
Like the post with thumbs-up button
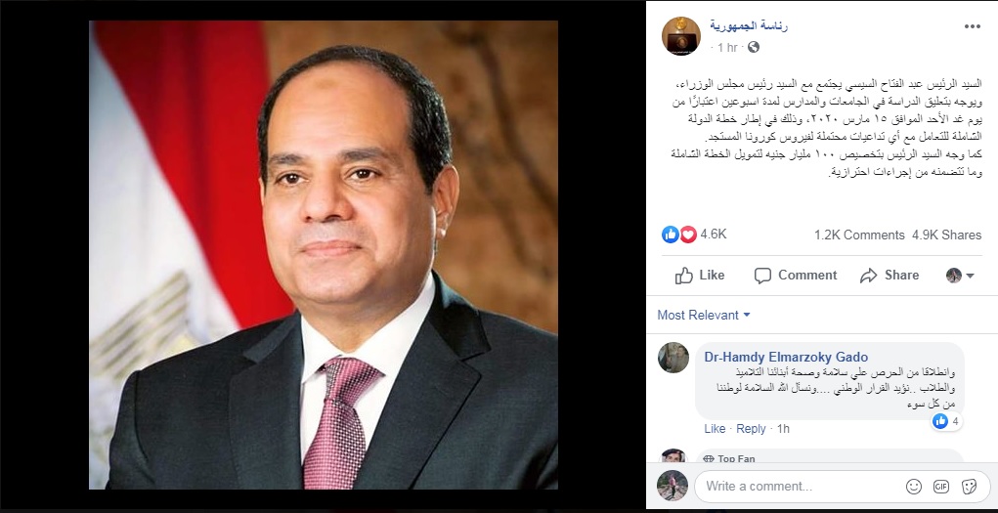[700, 275]
